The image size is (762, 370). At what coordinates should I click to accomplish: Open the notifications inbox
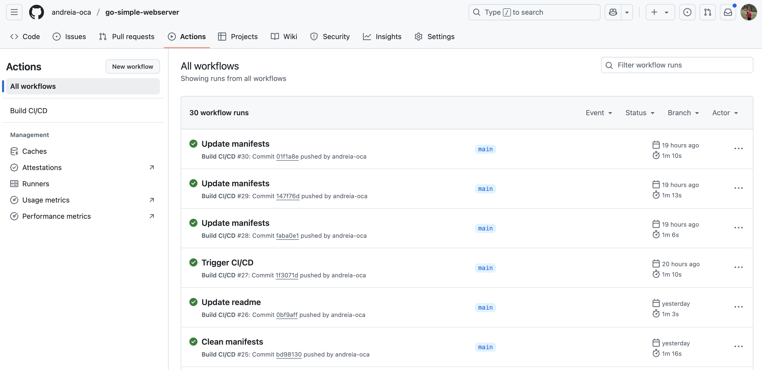[x=728, y=12]
